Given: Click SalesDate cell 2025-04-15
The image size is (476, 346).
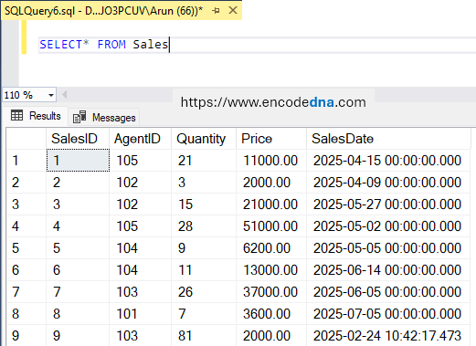Looking at the screenshot, I should pos(388,161).
